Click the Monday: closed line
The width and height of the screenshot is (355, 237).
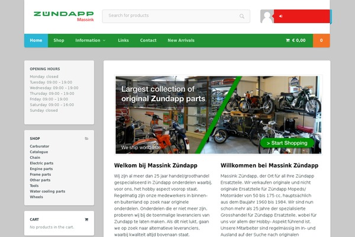(44, 76)
